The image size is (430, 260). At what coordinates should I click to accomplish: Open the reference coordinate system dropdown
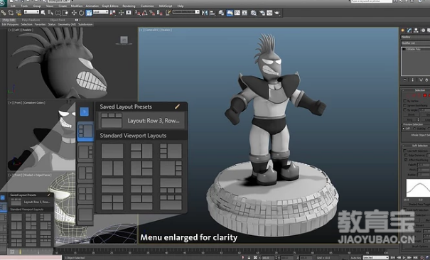click(101, 12)
